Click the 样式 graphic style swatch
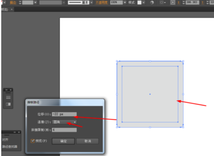The image size is (214, 156). coord(139,2)
